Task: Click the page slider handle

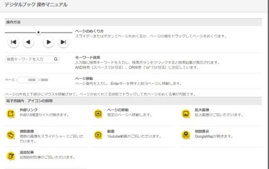Action: point(39,32)
